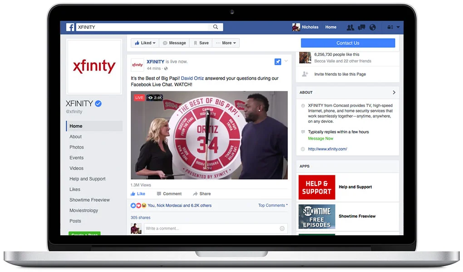Expand the ABOUT section arrow

coord(394,92)
